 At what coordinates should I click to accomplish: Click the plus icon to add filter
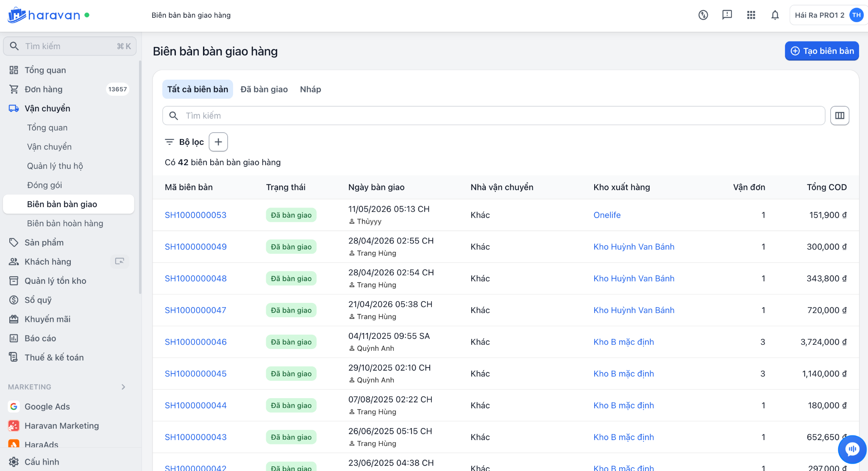(x=218, y=142)
